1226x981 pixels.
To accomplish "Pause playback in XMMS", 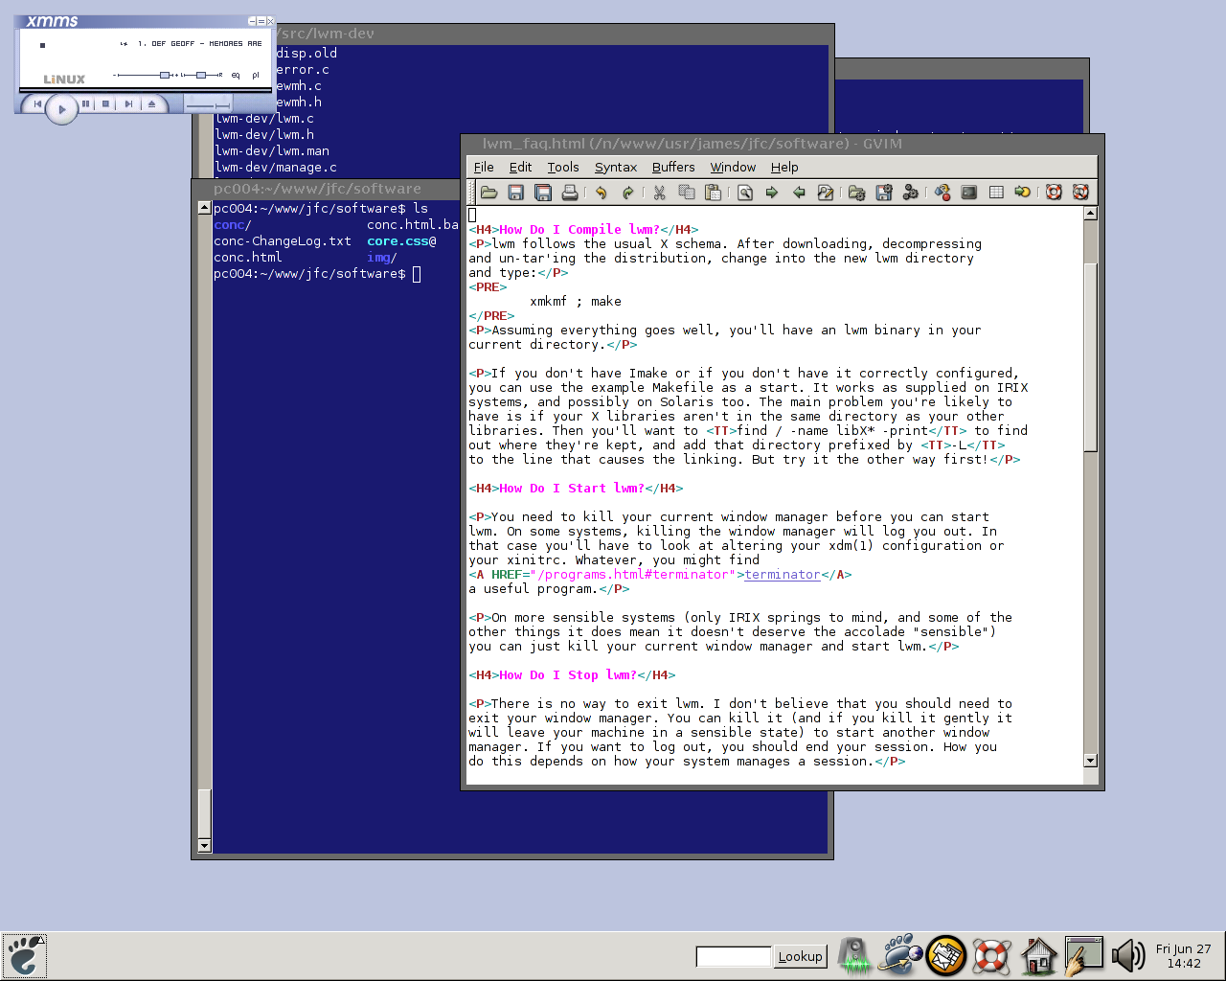I will (85, 103).
